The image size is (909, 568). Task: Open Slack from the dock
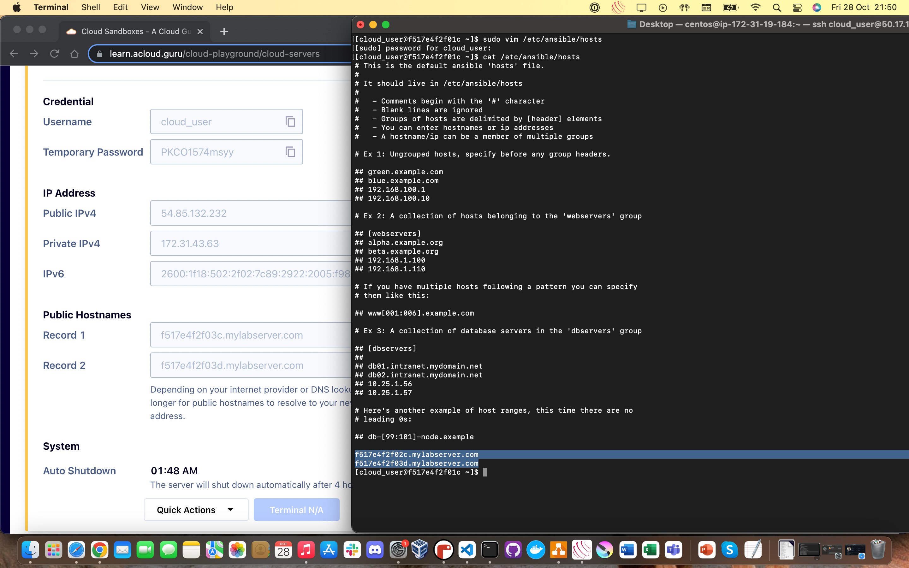[352, 550]
